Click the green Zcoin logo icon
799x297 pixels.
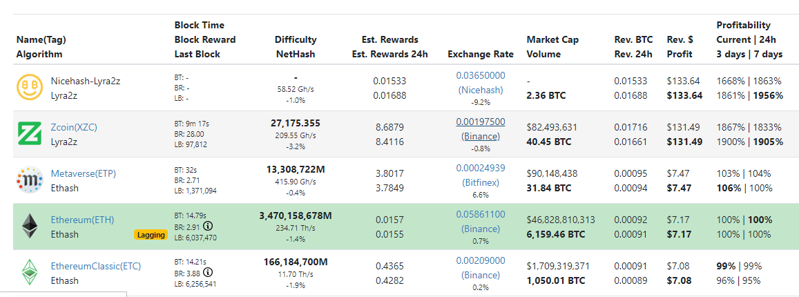29,134
